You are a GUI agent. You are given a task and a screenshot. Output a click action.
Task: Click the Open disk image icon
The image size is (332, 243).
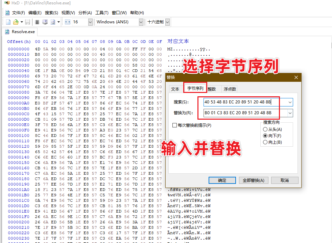53,22
